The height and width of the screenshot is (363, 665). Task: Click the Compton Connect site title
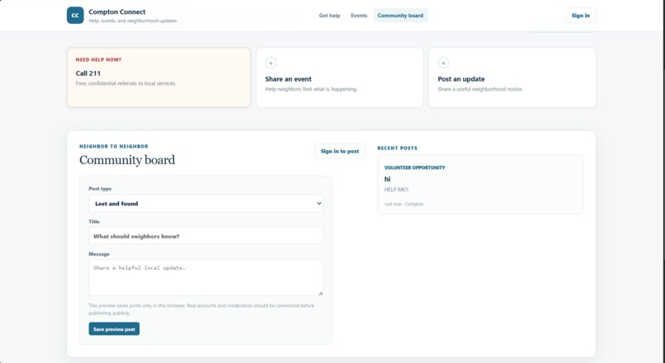(117, 12)
